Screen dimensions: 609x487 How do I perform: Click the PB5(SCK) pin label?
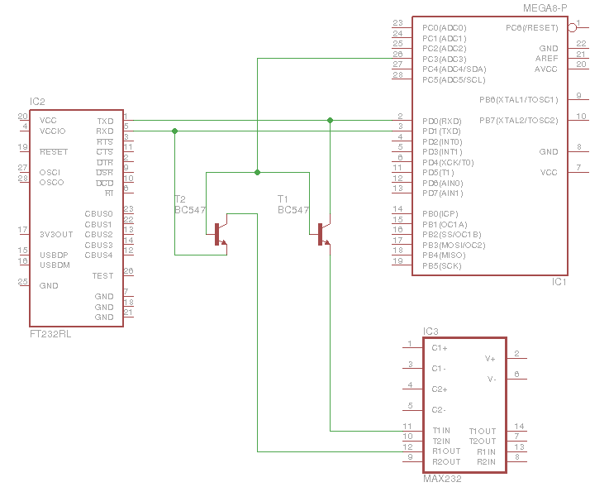pyautogui.click(x=442, y=266)
